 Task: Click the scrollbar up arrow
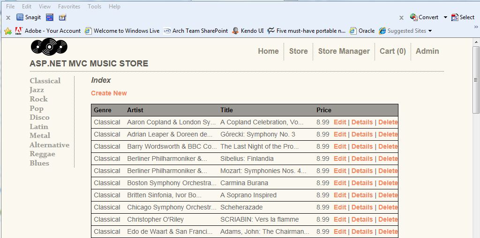tap(476, 42)
